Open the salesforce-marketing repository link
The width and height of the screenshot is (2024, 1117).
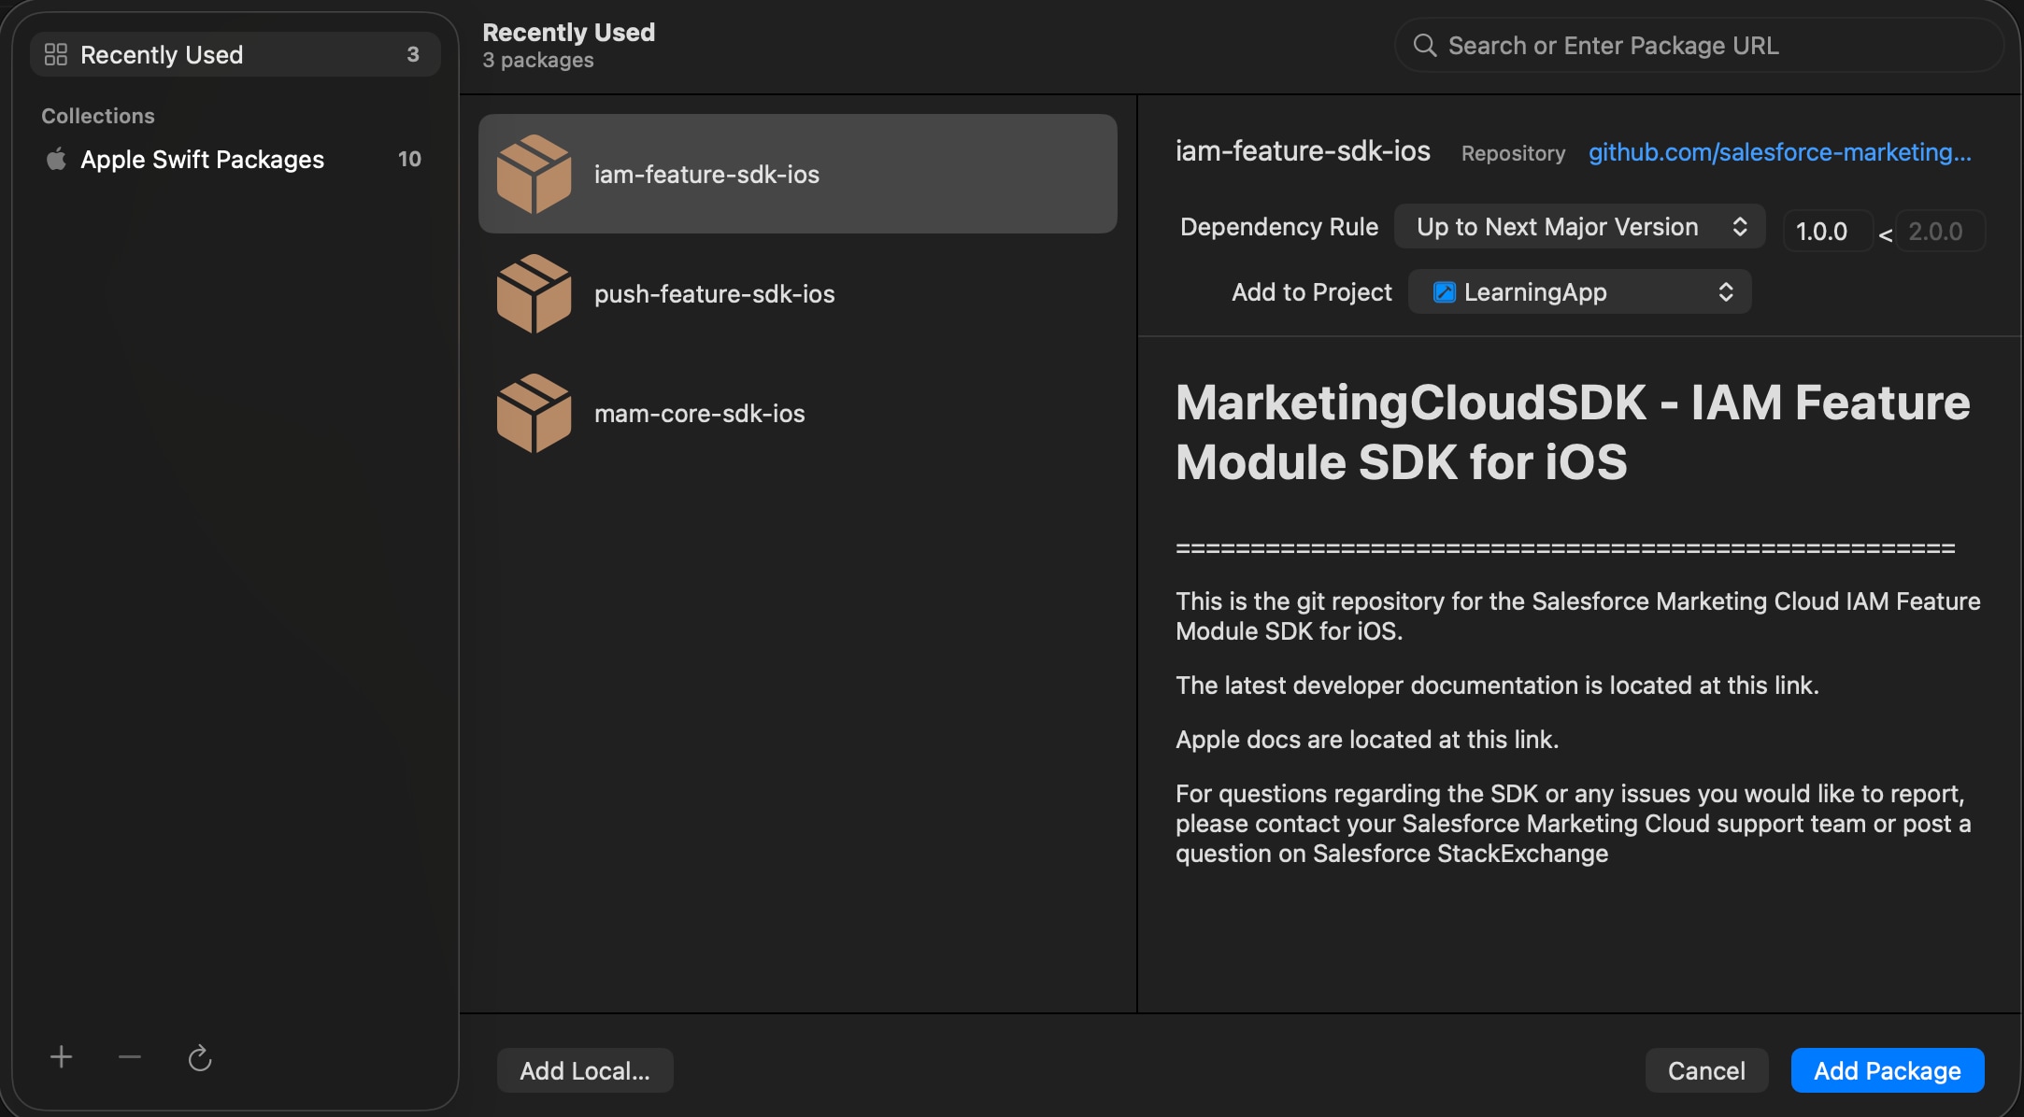click(x=1779, y=152)
